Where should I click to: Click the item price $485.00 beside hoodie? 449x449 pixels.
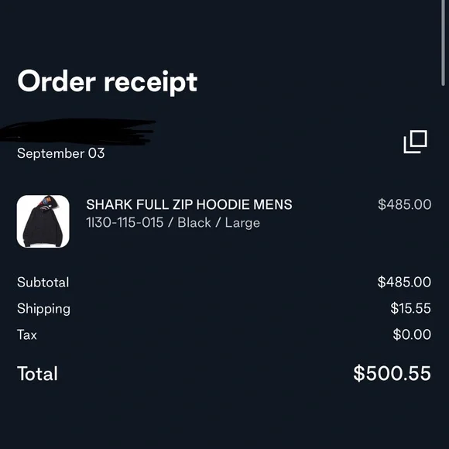coord(404,204)
